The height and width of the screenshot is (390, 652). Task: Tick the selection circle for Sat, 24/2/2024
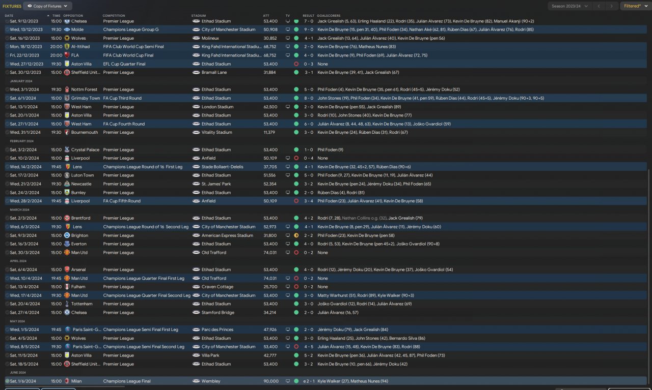click(x=7, y=193)
